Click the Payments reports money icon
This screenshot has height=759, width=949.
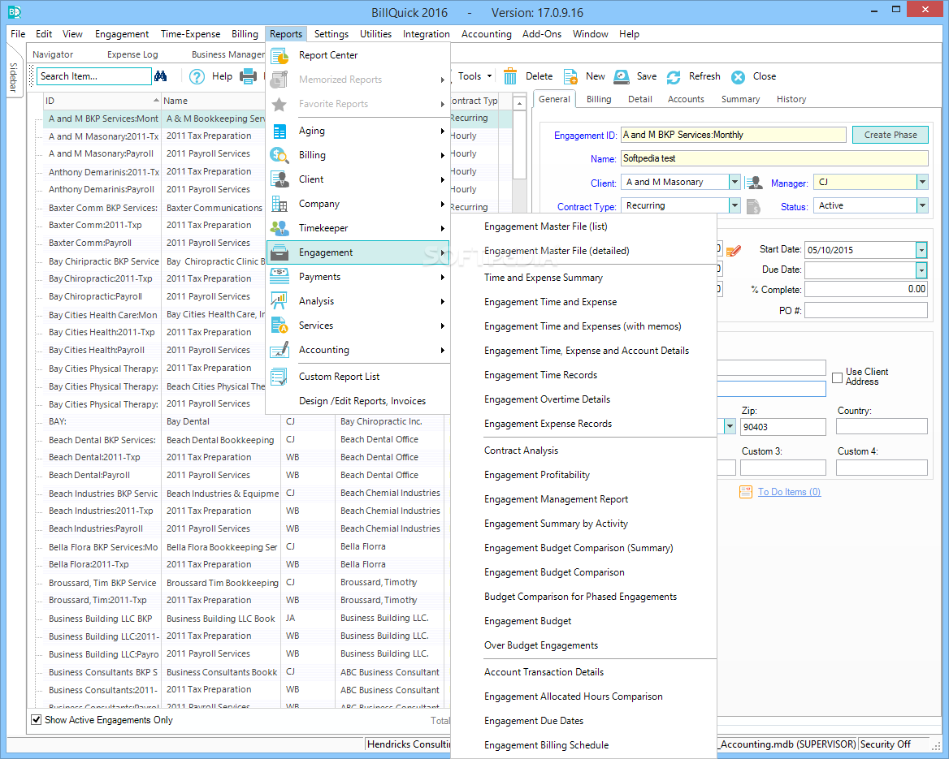point(279,276)
